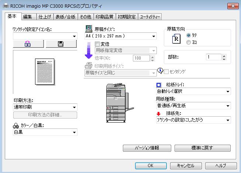Open the 用紙種類 普通紙/再生紙 dropdown
This screenshot has height=173, width=241.
click(193, 106)
